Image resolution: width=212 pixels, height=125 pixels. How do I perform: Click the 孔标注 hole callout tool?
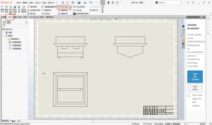(46, 14)
